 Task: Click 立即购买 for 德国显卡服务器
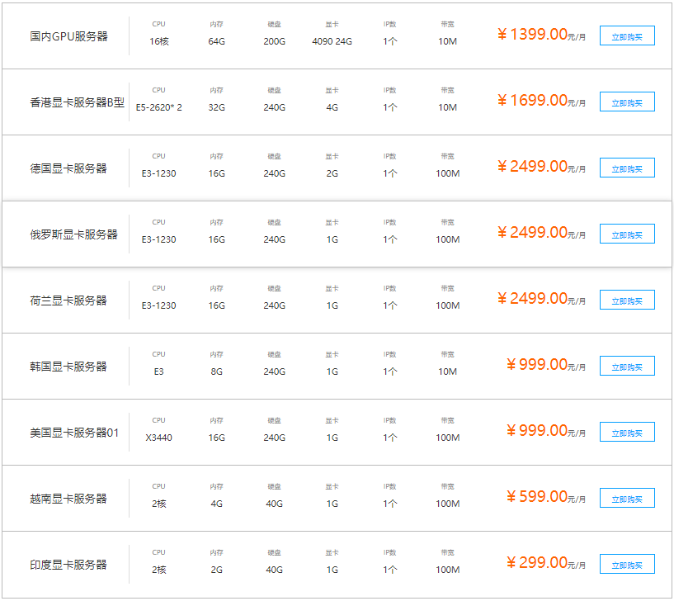point(626,167)
